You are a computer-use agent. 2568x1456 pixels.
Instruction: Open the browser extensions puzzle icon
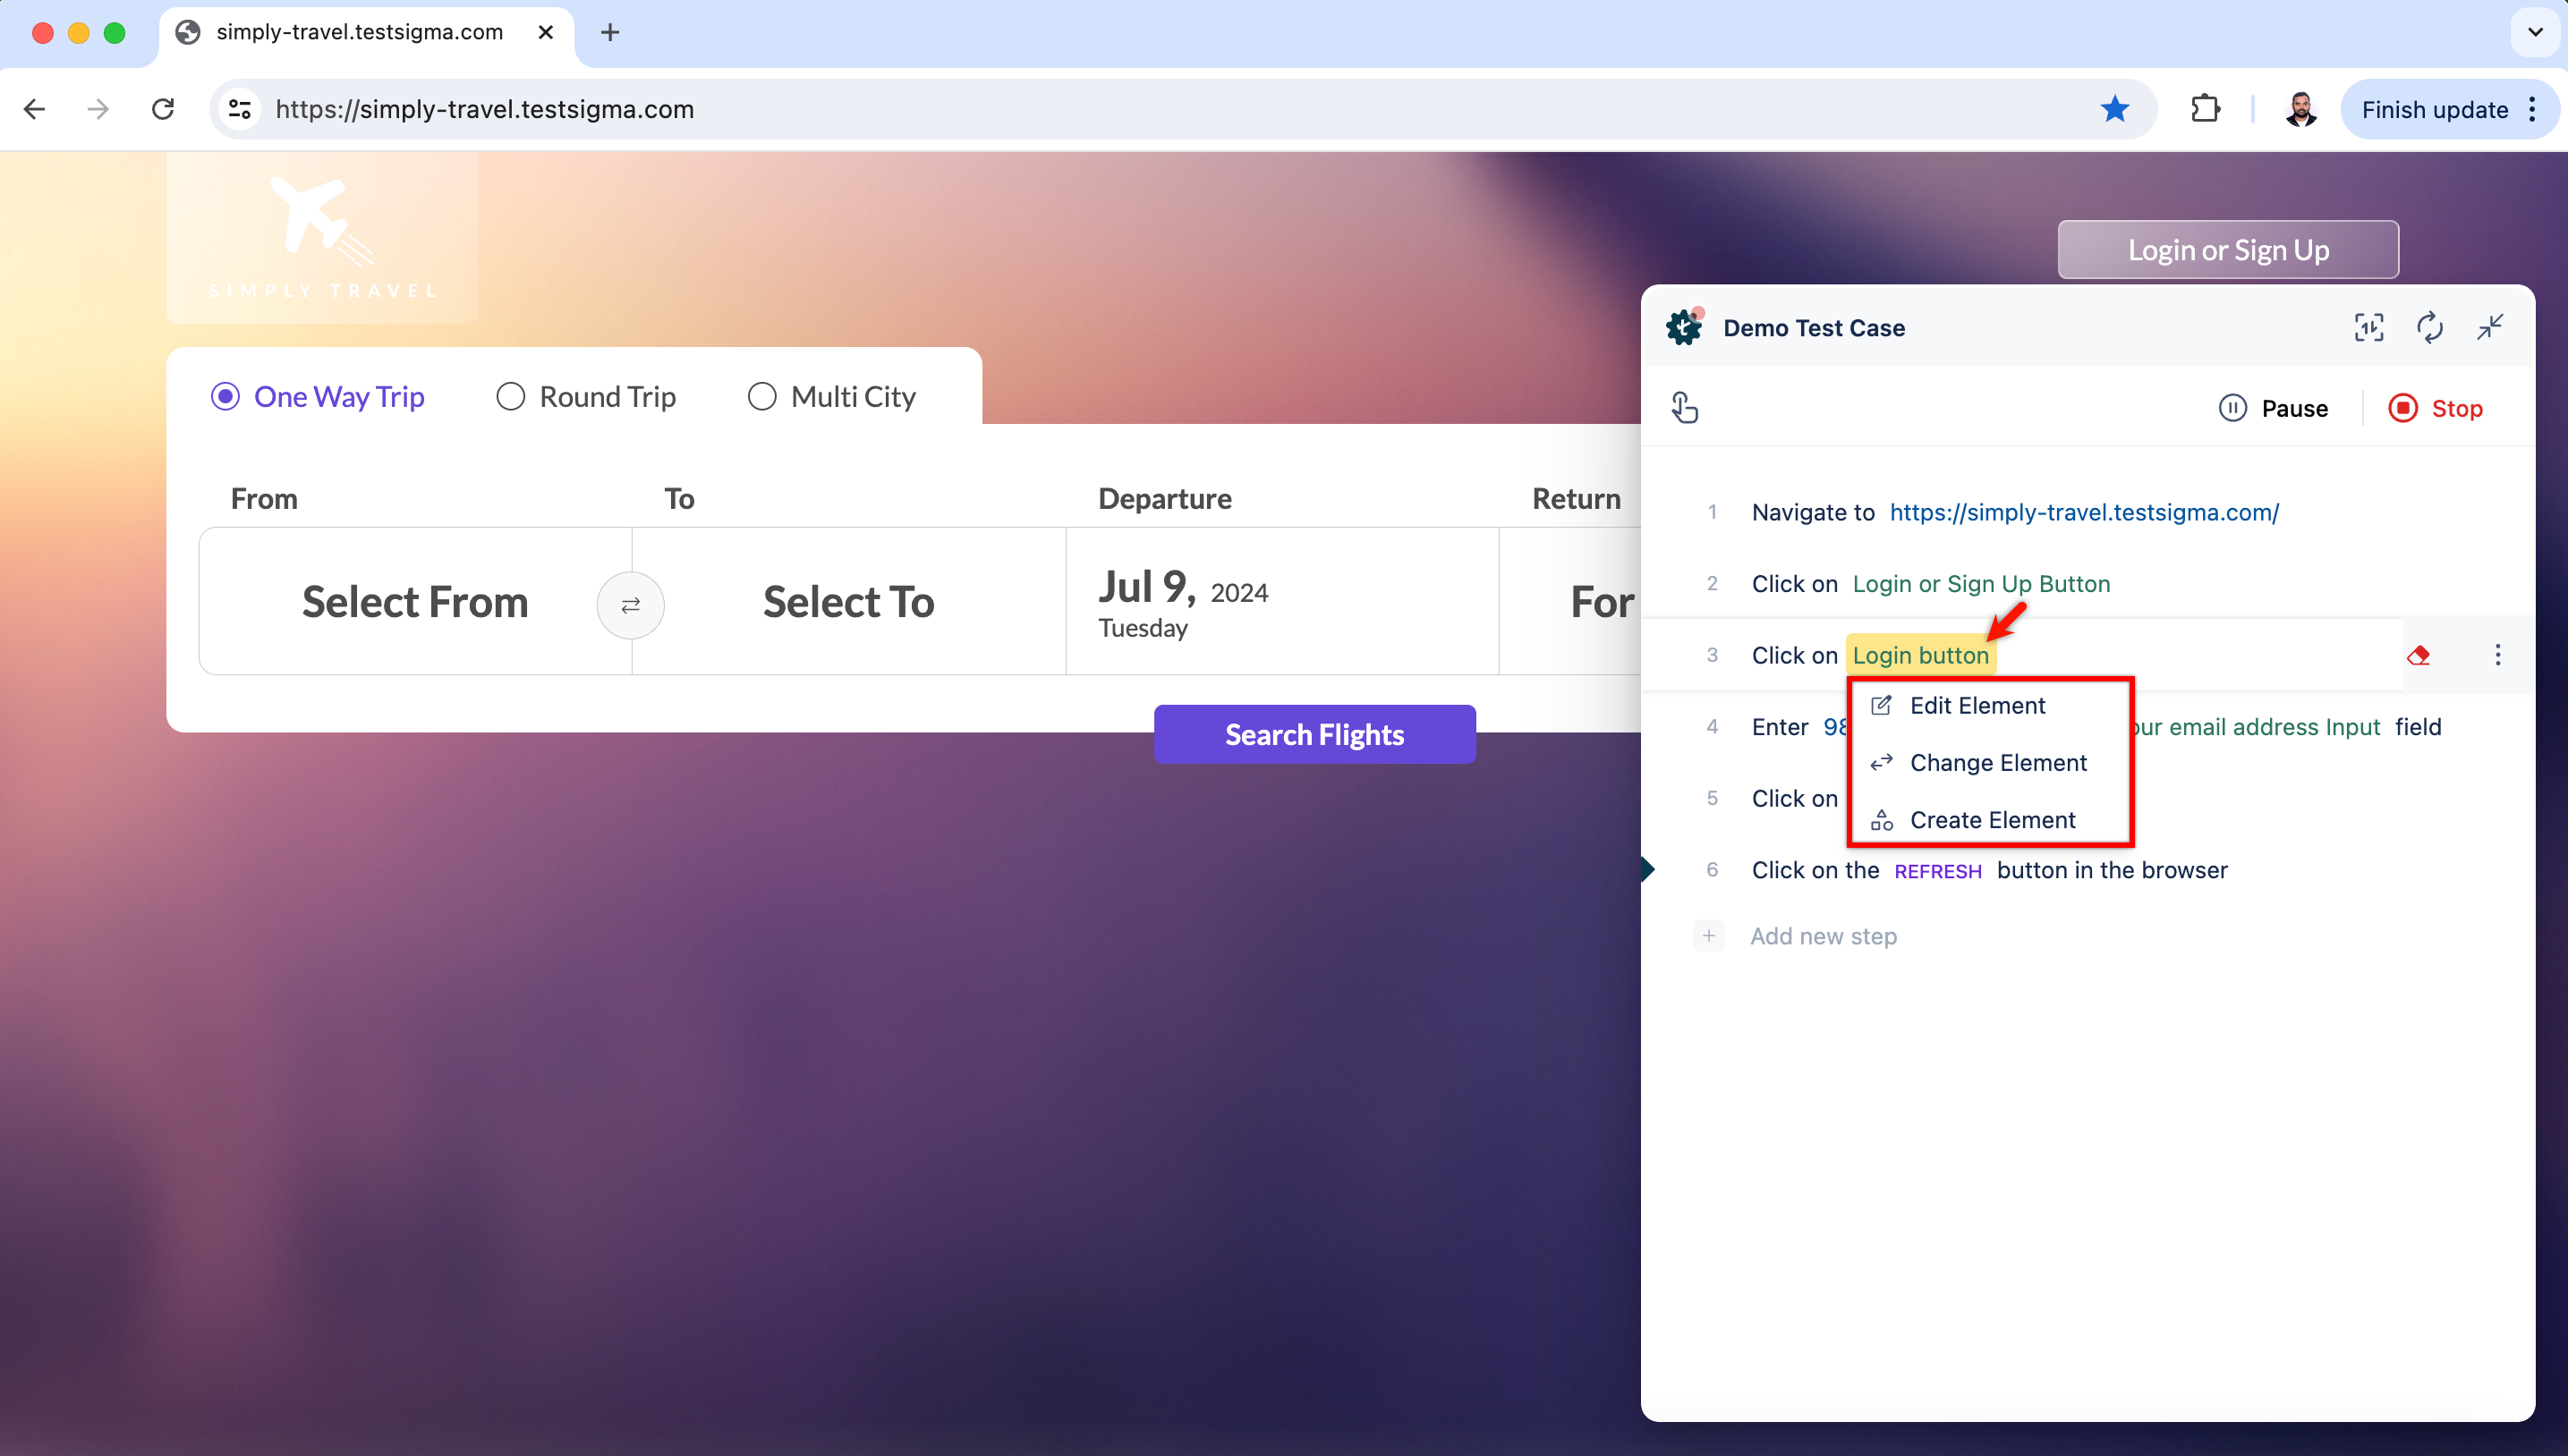(x=2205, y=109)
